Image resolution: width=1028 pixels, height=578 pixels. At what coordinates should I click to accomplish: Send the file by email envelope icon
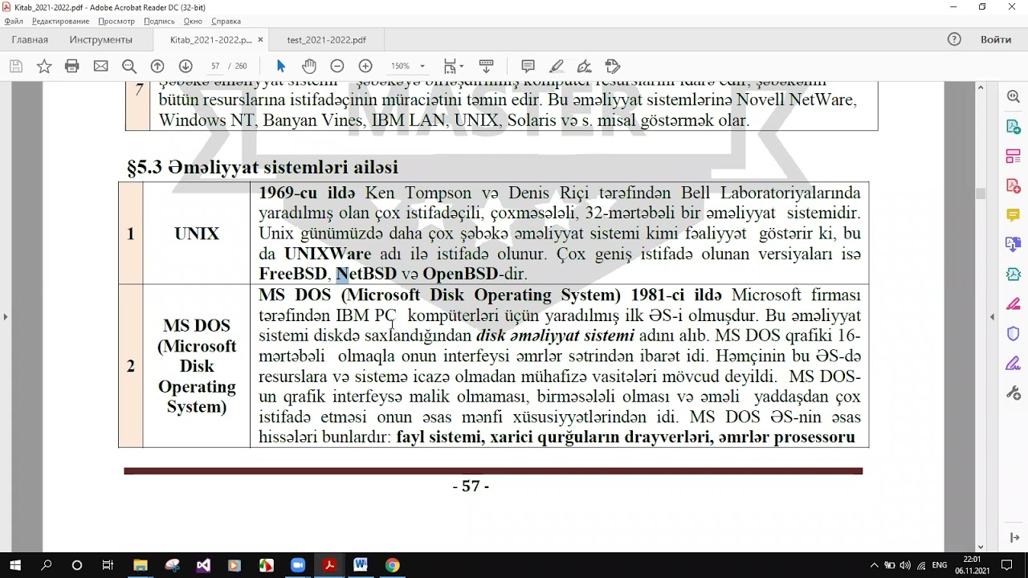(x=100, y=66)
